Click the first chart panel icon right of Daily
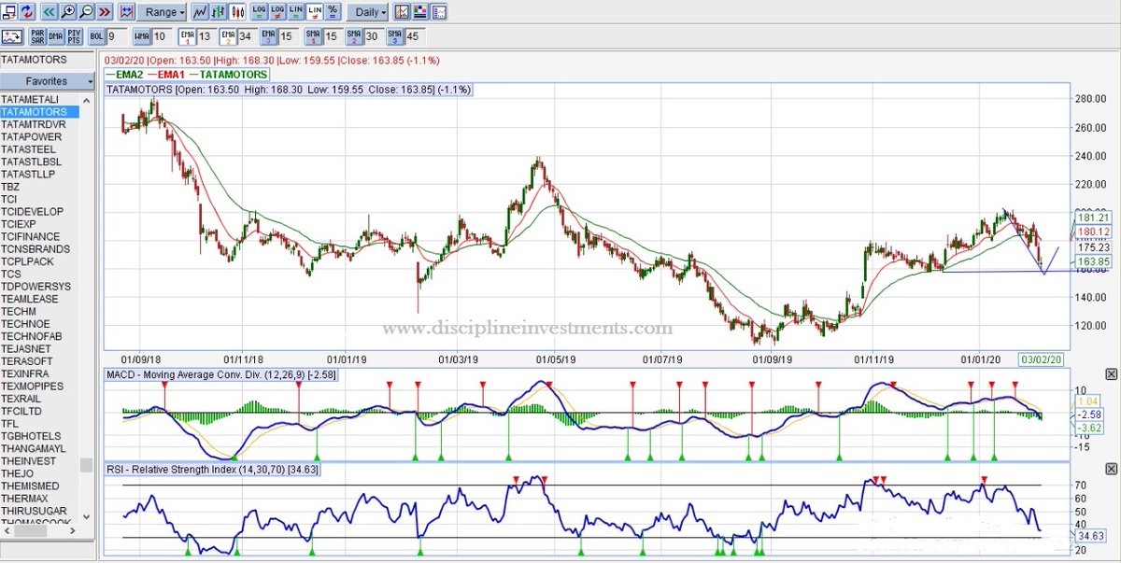 tap(401, 12)
